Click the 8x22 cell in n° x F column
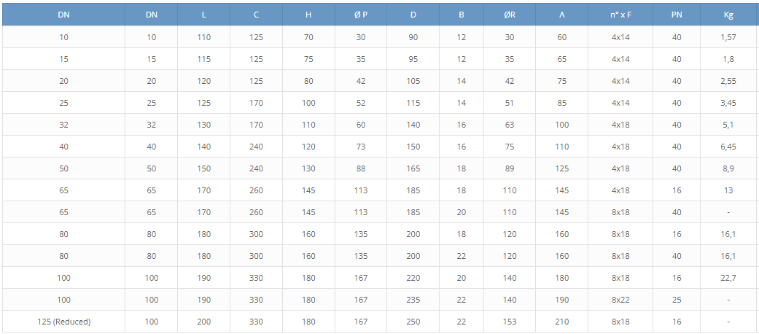 coord(620,300)
